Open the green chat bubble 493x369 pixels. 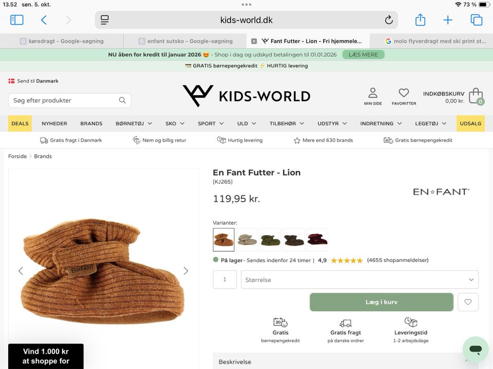(x=475, y=350)
